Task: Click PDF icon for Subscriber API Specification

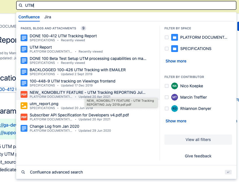Action: 24,117
